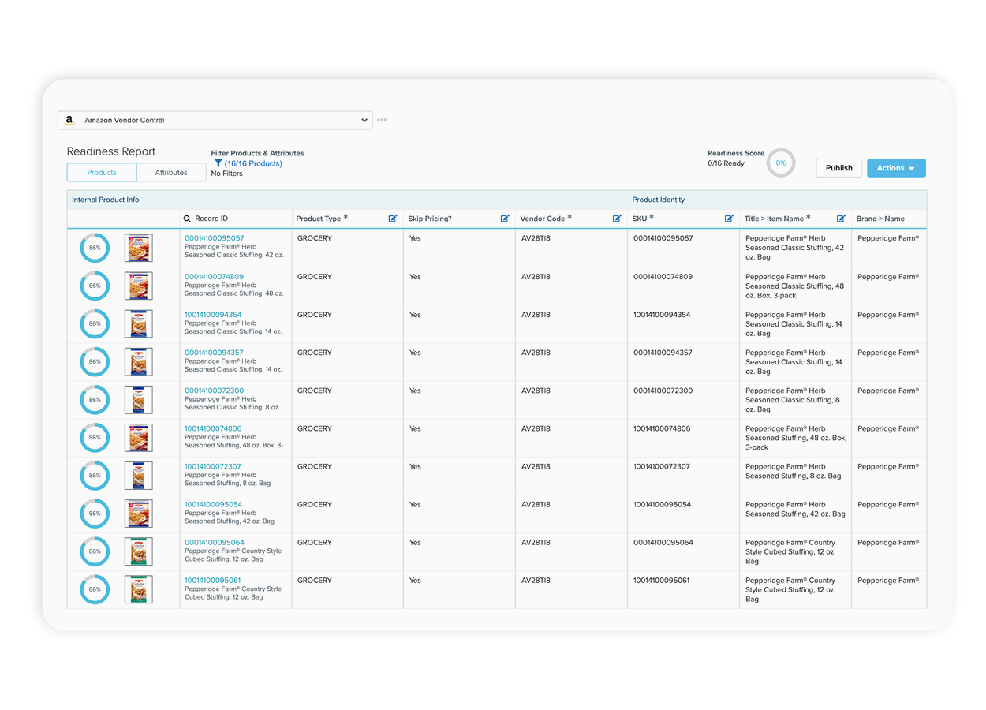Switch to the Products tab
The height and width of the screenshot is (710, 986).
[102, 172]
